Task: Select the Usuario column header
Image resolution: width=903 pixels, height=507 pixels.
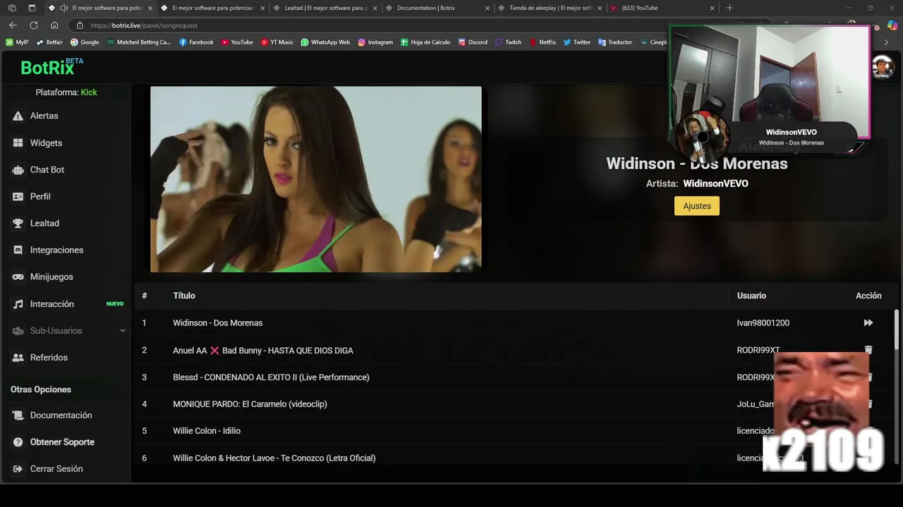Action: (751, 296)
